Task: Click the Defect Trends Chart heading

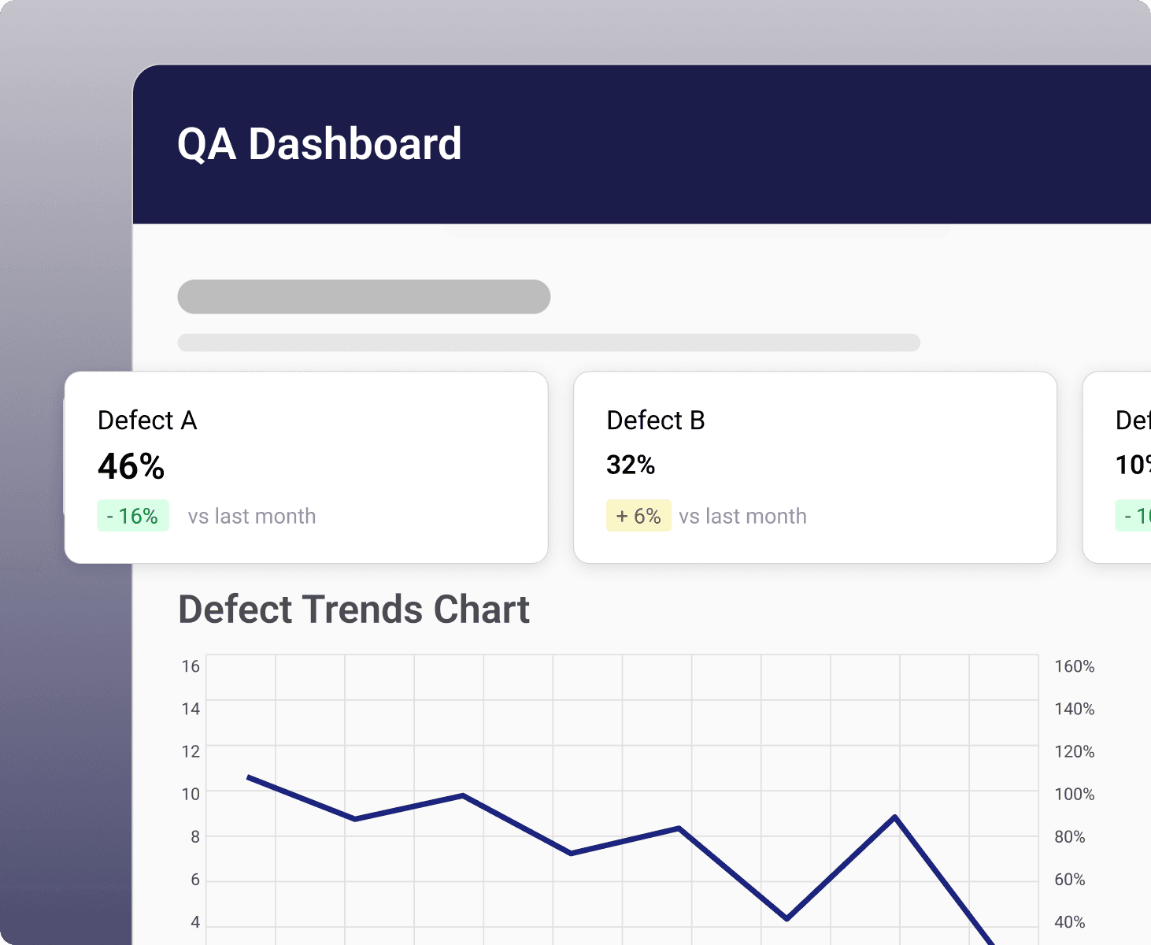Action: tap(354, 610)
